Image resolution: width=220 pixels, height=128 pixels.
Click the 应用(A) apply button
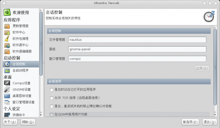point(202,68)
